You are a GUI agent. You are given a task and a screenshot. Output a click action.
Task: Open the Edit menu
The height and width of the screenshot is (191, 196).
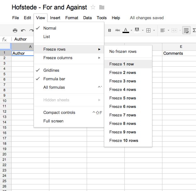pos(27,18)
